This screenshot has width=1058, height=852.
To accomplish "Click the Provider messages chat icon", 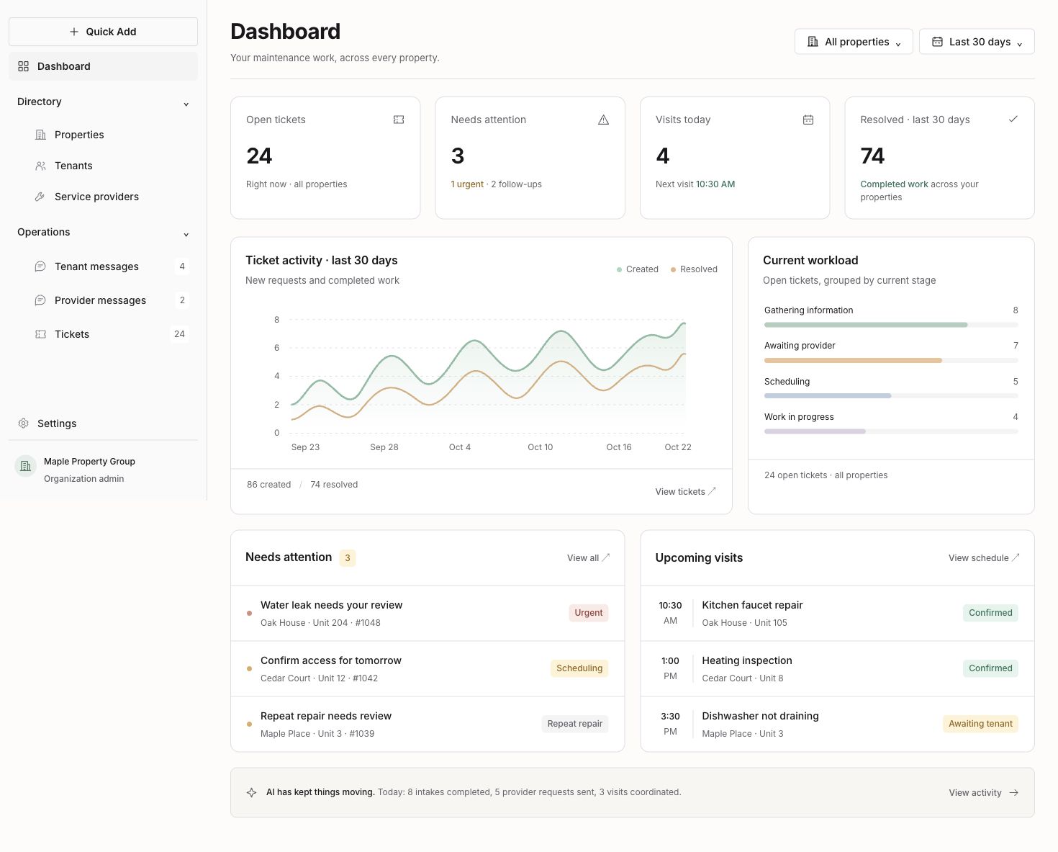I will [x=40, y=300].
